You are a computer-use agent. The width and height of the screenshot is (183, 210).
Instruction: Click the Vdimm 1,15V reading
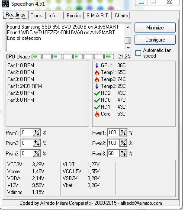pyautogui.click(x=26, y=192)
